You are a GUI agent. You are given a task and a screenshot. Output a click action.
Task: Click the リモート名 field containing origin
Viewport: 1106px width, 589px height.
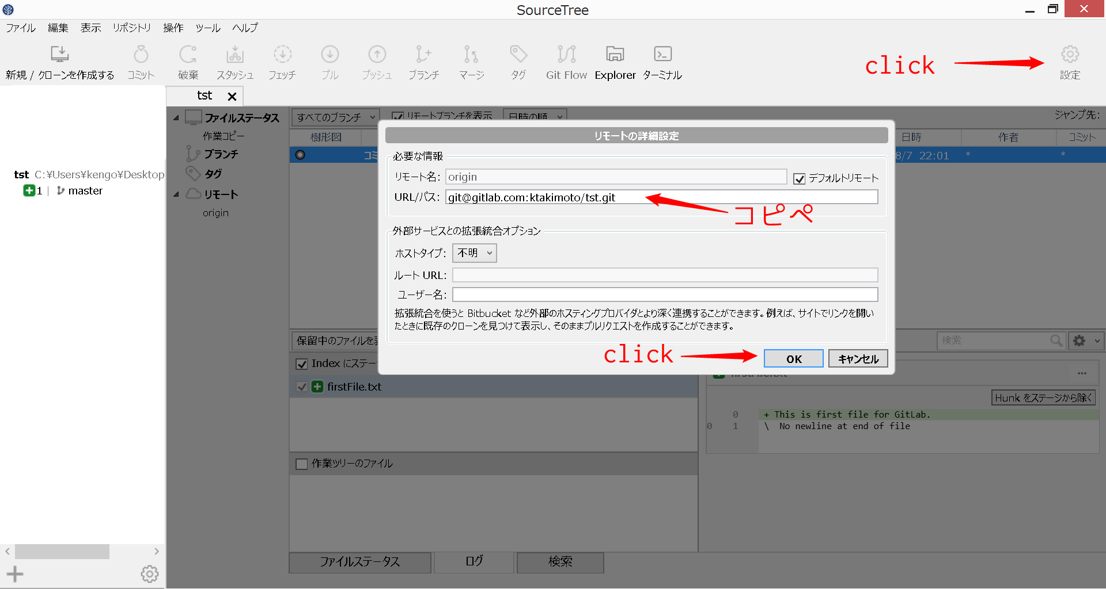(x=616, y=177)
